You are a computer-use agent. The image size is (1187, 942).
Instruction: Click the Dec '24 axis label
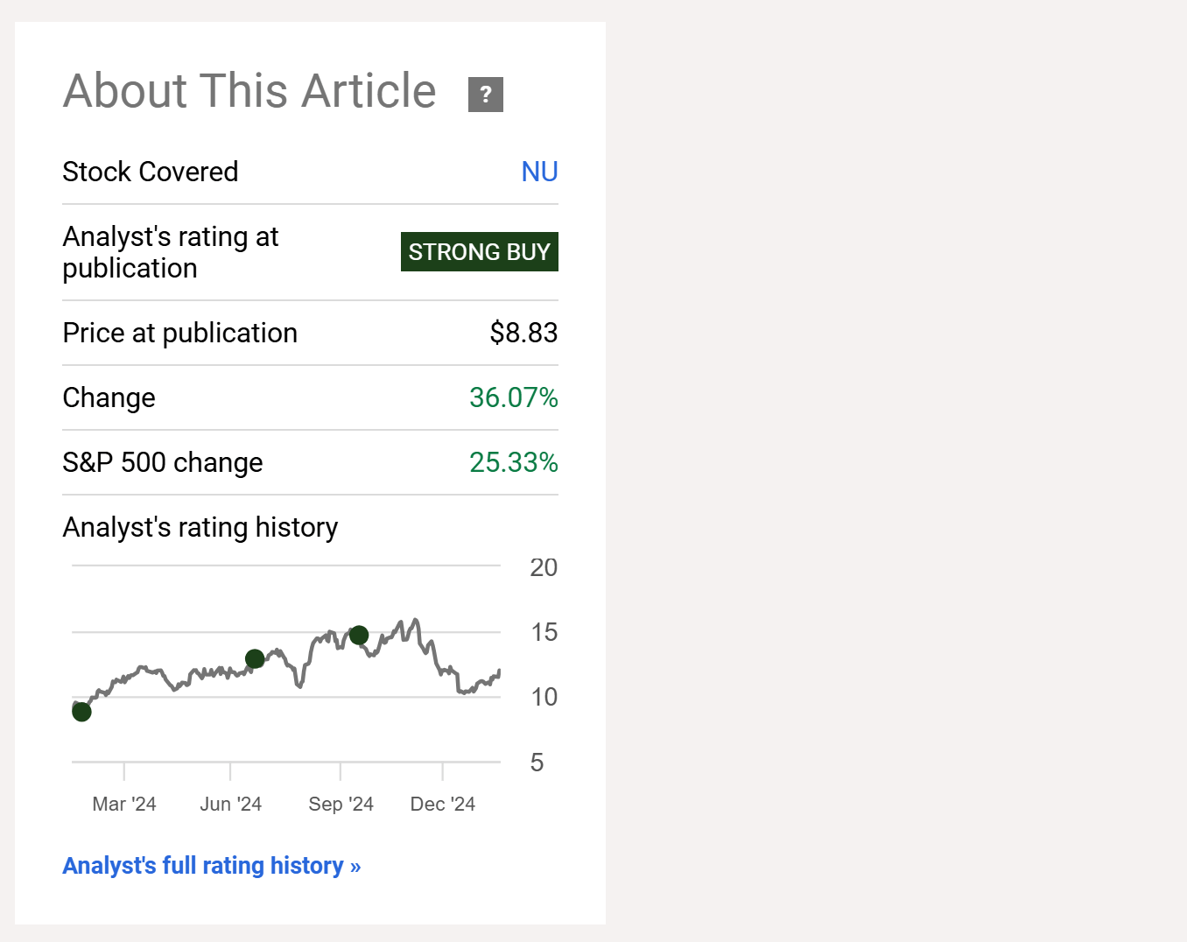click(443, 804)
